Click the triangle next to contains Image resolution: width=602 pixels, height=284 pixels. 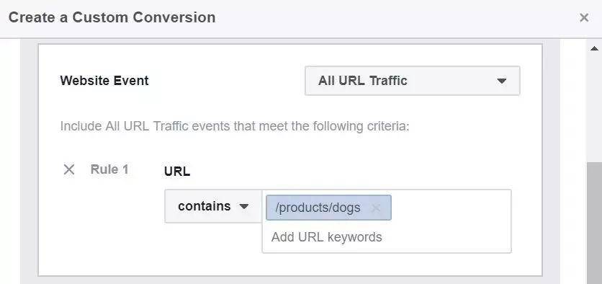click(x=244, y=207)
